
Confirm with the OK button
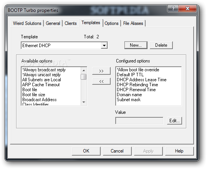(86, 151)
